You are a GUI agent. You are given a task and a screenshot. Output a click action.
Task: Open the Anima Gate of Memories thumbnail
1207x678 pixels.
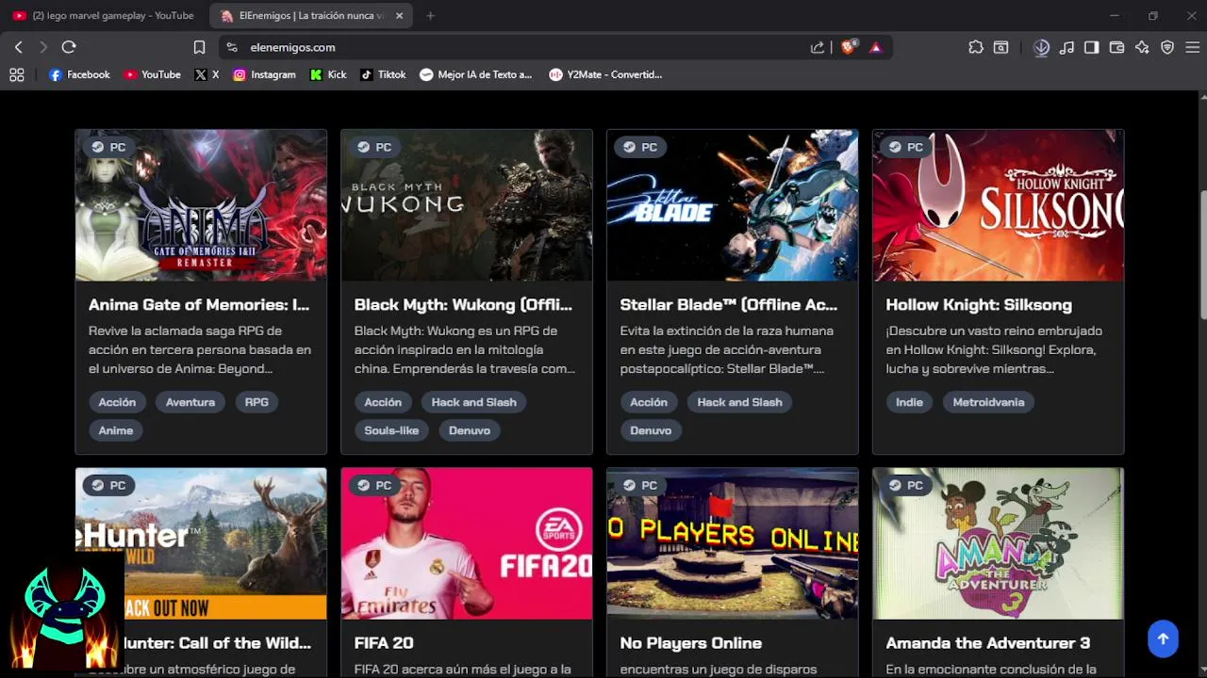point(201,205)
